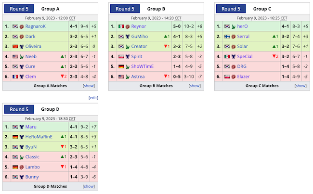Click the race icon beside Dark
Screen dimensions: 313x194
tap(22, 37)
